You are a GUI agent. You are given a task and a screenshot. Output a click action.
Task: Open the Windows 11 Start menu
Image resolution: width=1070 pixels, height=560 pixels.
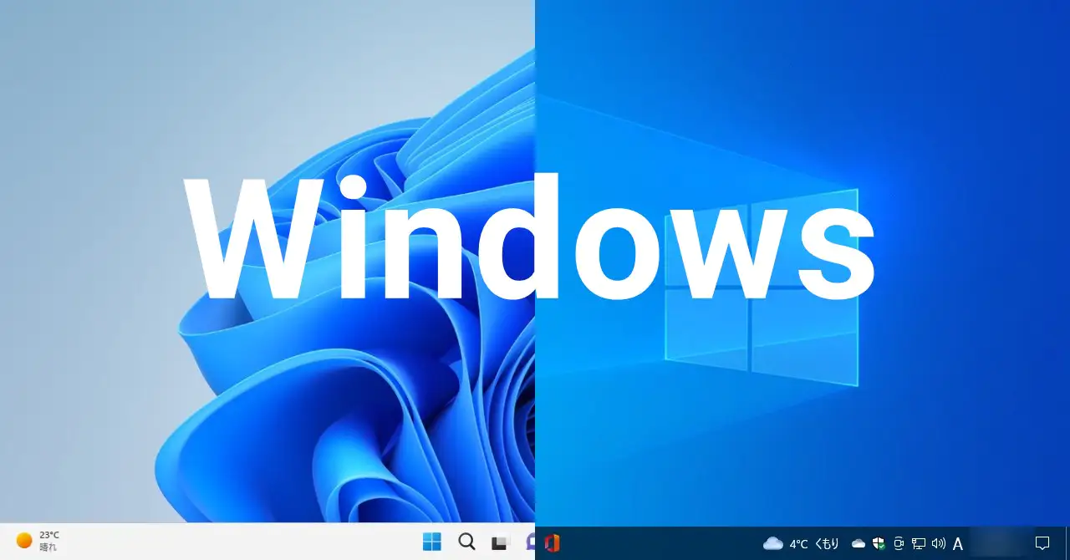432,542
